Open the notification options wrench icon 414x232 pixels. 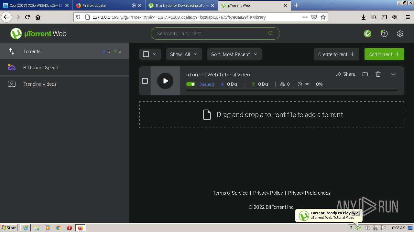click(x=354, y=213)
